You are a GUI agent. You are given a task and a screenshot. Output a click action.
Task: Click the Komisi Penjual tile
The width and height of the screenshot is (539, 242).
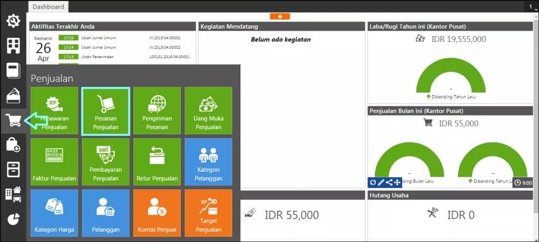point(157,213)
